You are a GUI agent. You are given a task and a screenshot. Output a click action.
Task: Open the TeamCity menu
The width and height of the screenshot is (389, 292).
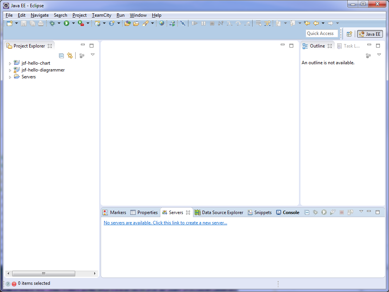(x=101, y=15)
